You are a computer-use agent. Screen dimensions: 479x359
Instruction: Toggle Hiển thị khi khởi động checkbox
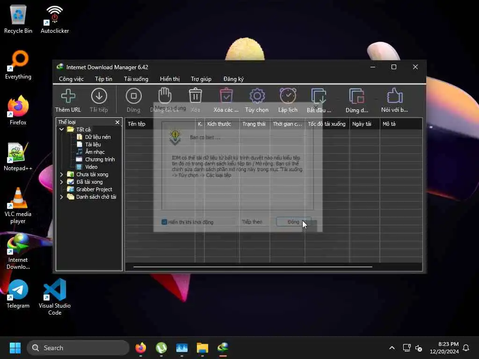(164, 222)
